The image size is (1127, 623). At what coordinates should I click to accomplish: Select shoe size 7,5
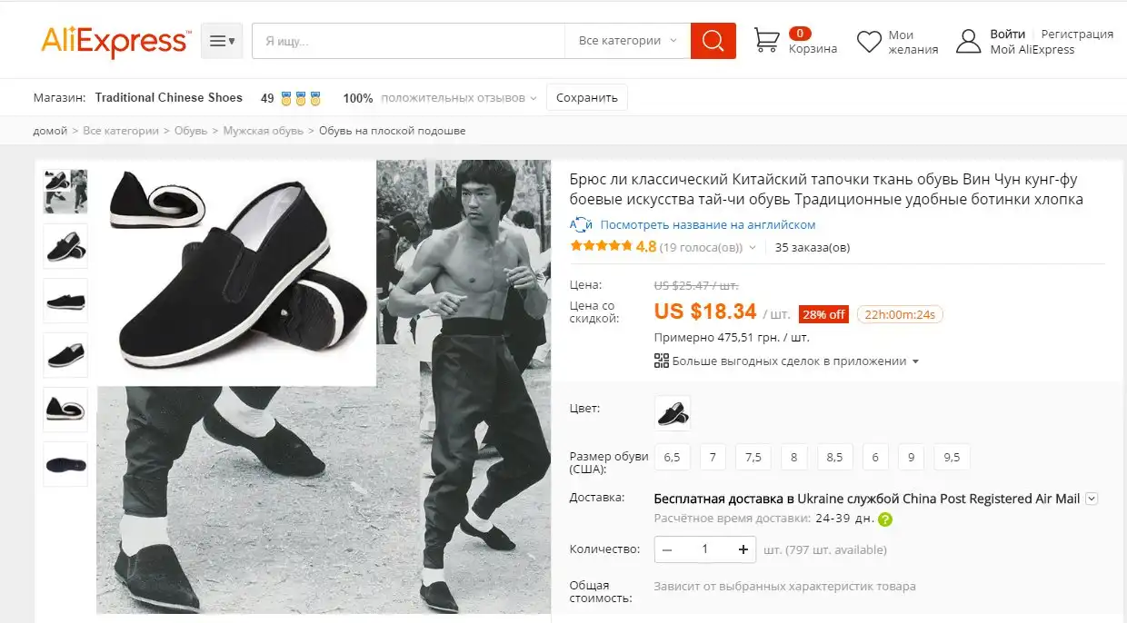click(753, 457)
